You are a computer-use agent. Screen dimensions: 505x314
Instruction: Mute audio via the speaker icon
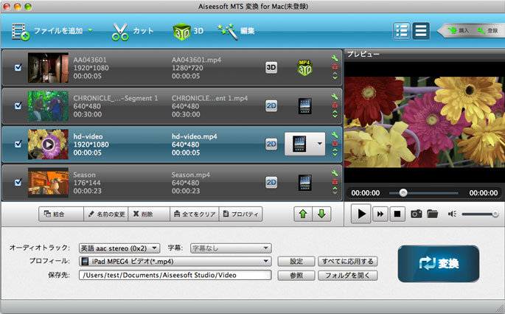coord(452,214)
